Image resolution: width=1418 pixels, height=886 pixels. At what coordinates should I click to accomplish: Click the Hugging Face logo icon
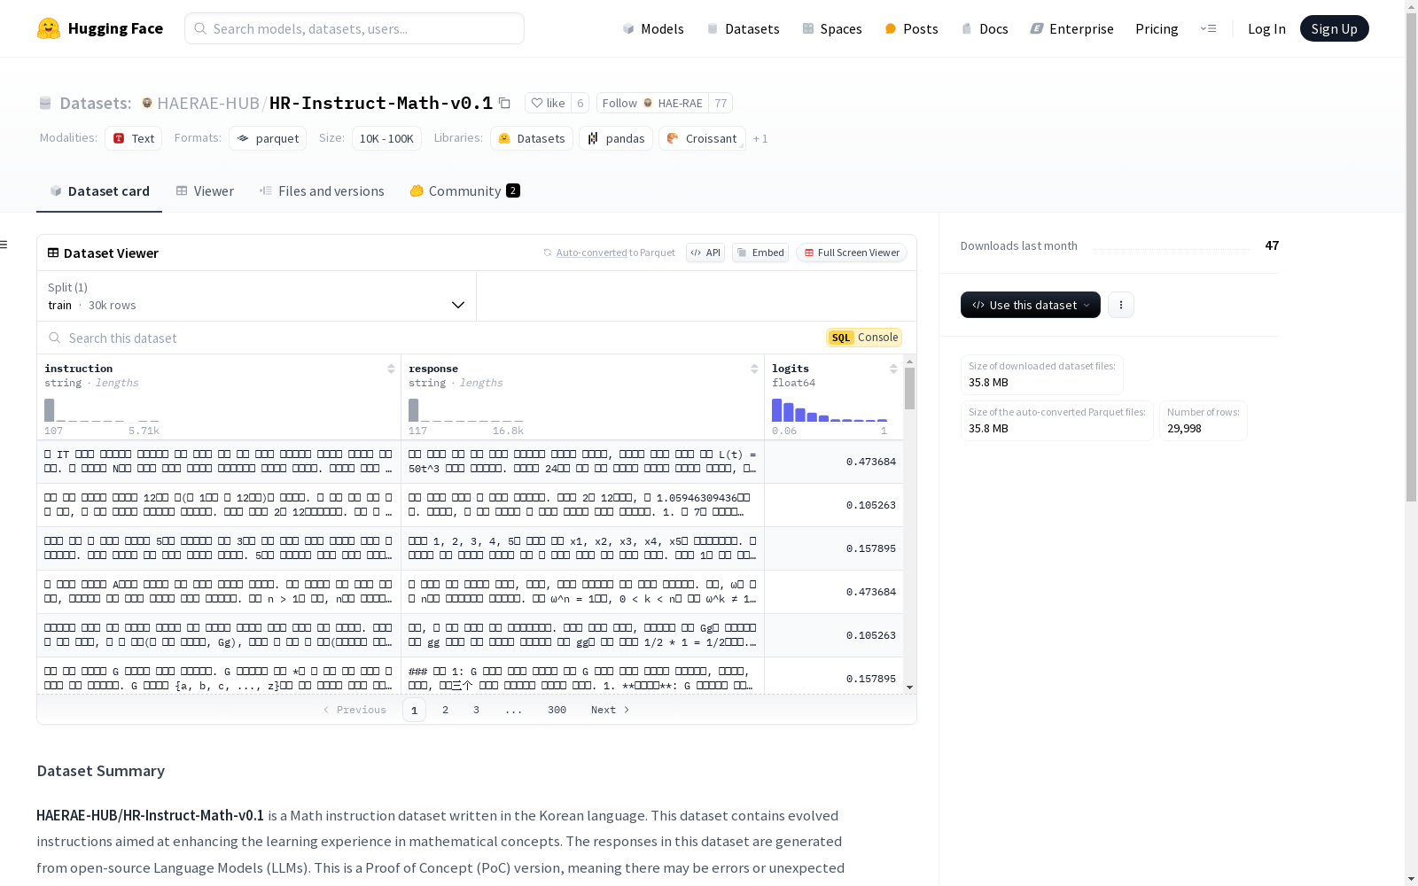(49, 28)
